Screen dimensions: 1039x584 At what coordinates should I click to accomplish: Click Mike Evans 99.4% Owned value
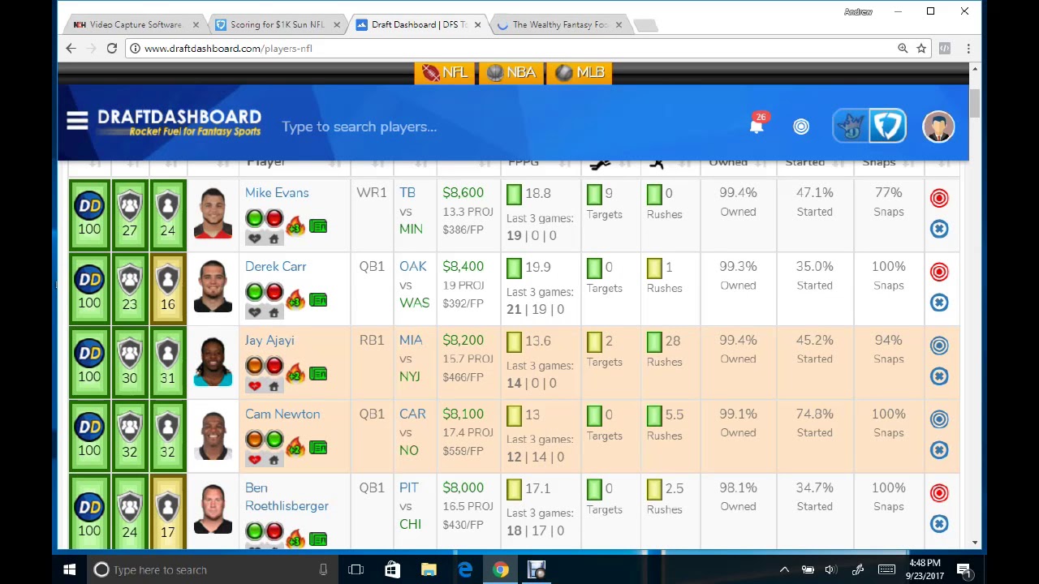[x=738, y=193]
